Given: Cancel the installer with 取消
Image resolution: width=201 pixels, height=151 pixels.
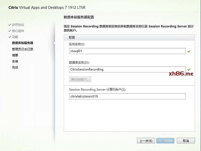Looking at the screenshot, I should click(x=186, y=141).
